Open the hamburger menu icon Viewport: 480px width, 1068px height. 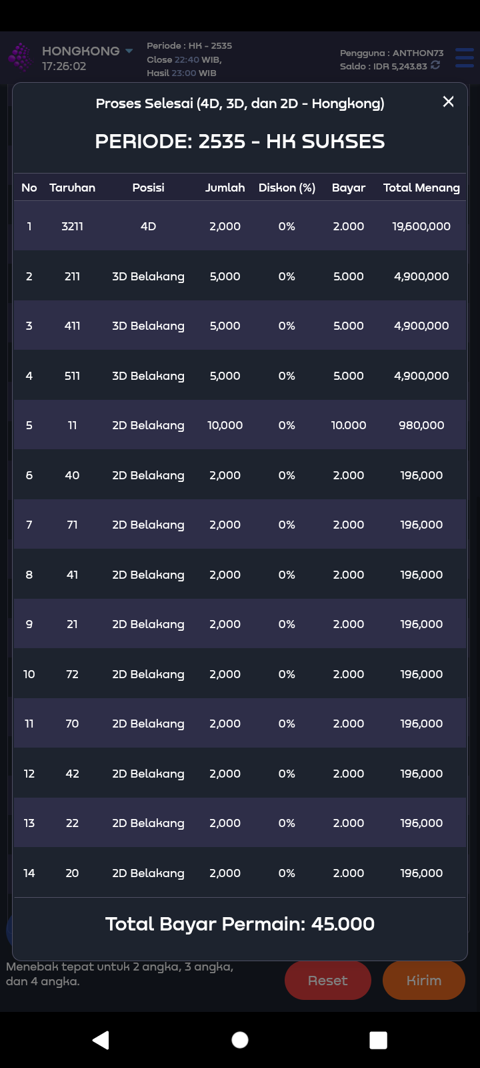464,58
